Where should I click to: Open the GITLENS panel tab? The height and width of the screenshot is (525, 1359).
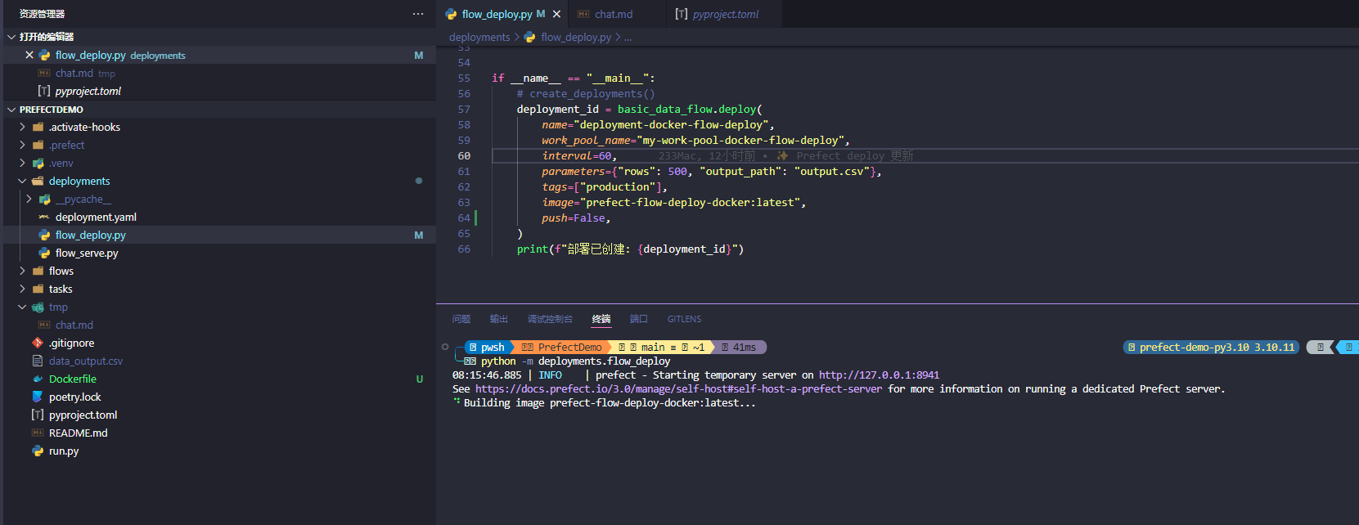coord(684,319)
